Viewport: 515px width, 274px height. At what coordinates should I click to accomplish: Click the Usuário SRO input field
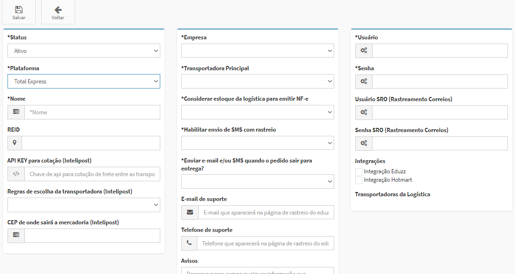tap(440, 112)
